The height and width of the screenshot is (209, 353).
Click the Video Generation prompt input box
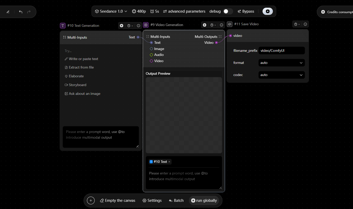[184, 178]
